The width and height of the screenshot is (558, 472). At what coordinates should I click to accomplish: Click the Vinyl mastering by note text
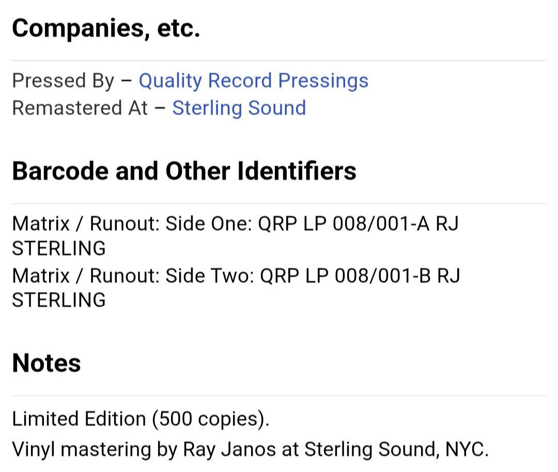[95, 449]
